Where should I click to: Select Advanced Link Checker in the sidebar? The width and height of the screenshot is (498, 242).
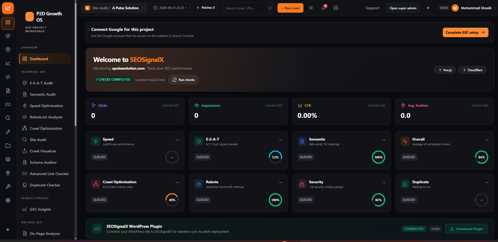[x=45, y=174]
